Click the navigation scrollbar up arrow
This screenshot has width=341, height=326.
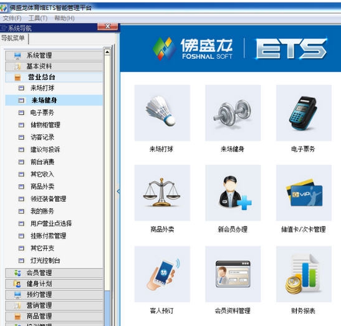107,52
